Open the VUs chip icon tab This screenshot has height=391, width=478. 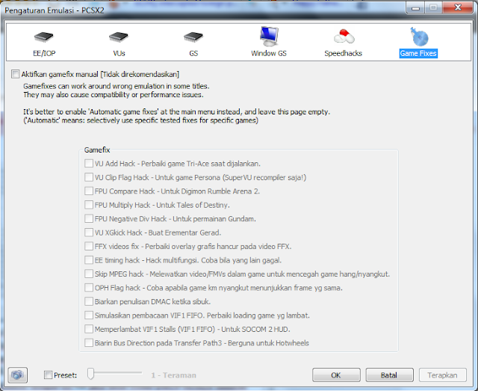[119, 37]
